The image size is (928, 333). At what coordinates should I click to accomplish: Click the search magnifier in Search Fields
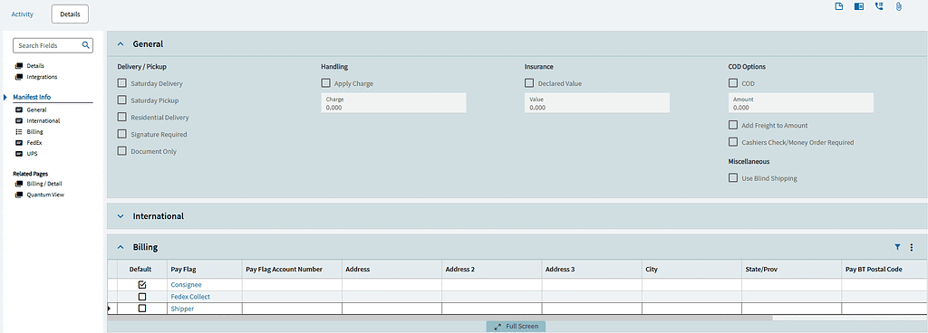pyautogui.click(x=85, y=45)
